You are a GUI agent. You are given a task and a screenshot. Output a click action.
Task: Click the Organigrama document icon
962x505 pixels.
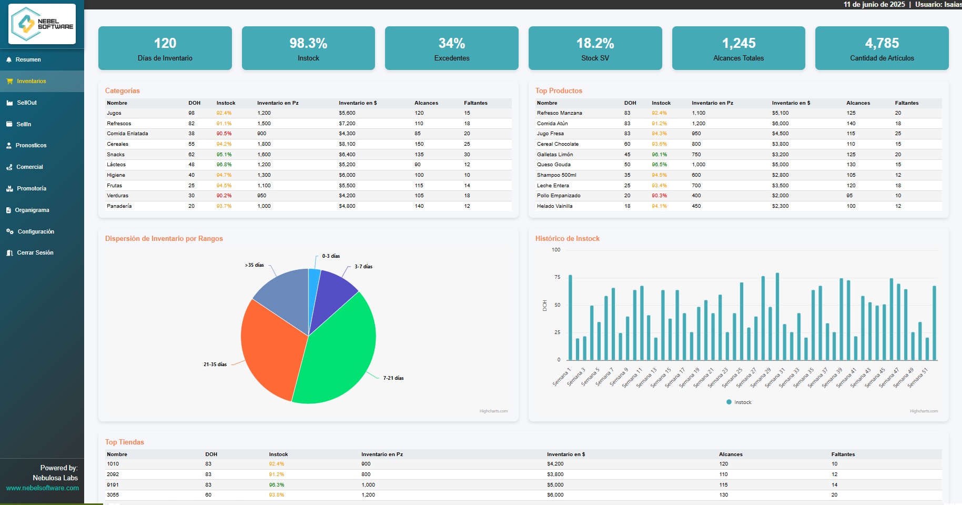[8, 210]
